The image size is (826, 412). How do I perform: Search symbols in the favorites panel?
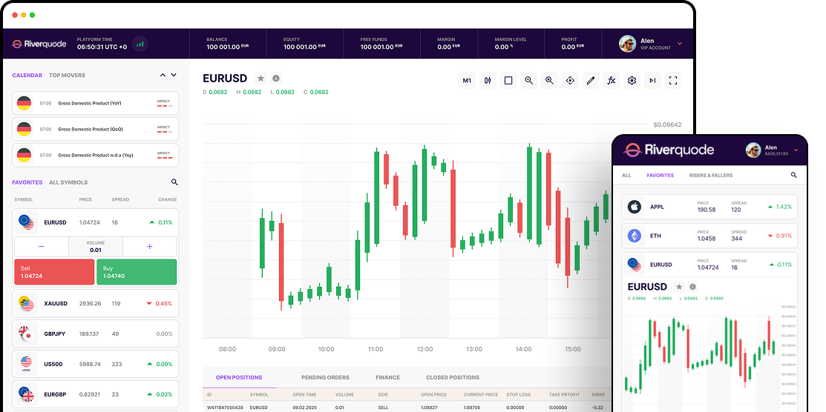point(174,182)
